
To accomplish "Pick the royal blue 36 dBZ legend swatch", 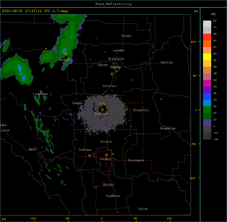I will pos(207,96).
